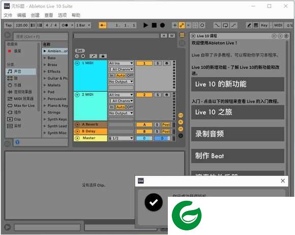Click the 120.00 tempo field

click(x=22, y=25)
